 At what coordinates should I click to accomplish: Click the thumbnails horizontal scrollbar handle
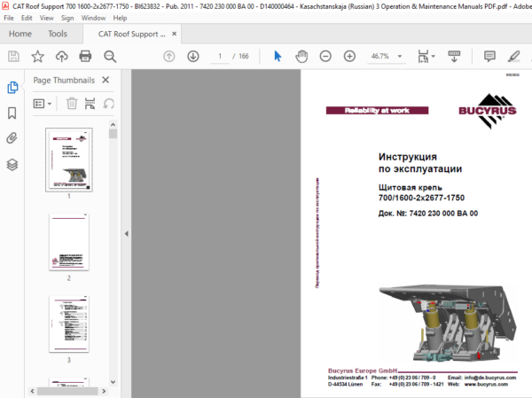click(x=67, y=391)
